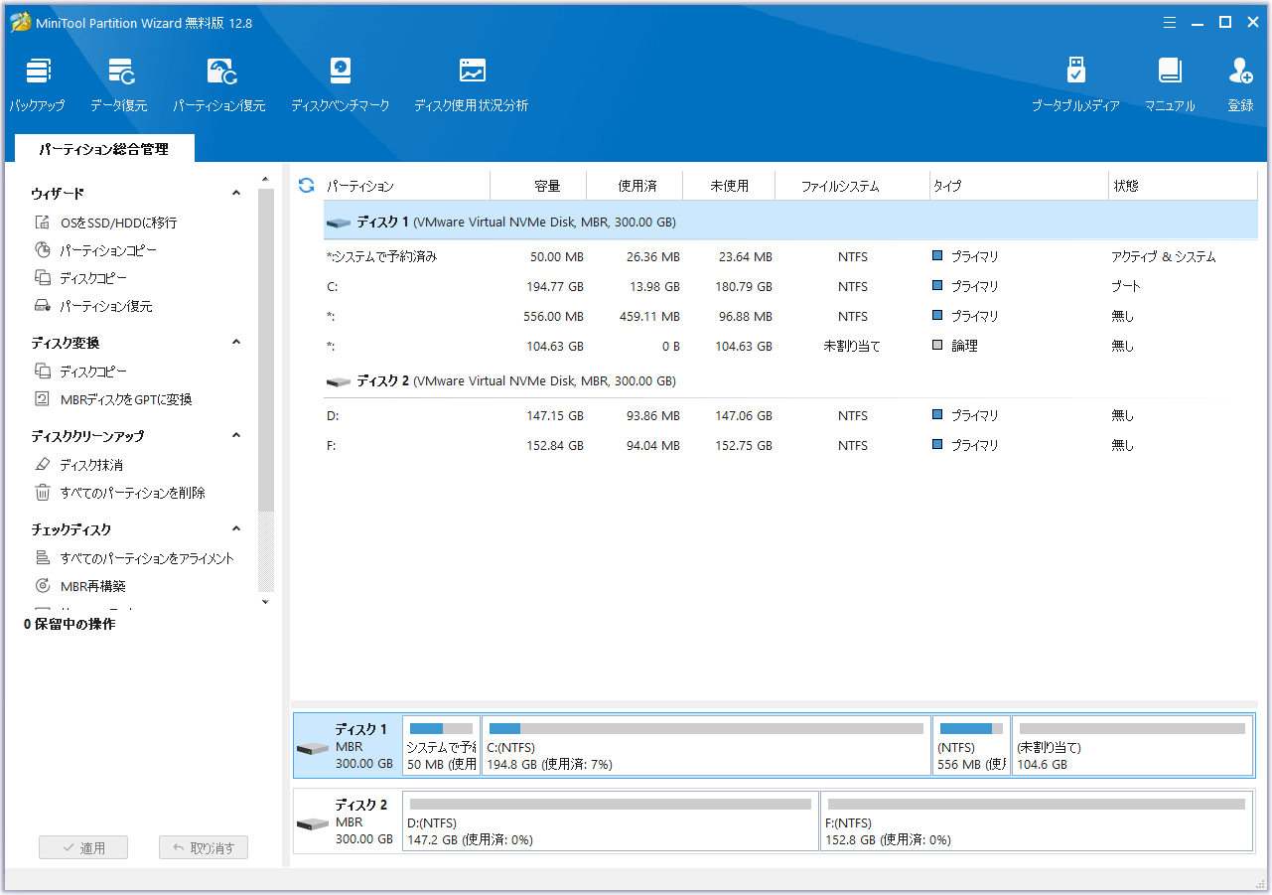Open the hamburger menu in title bar
The image size is (1272, 895).
click(1170, 22)
